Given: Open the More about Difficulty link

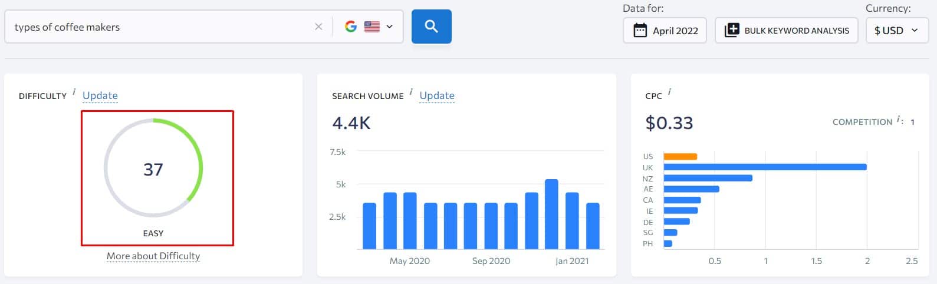Looking at the screenshot, I should coord(153,256).
